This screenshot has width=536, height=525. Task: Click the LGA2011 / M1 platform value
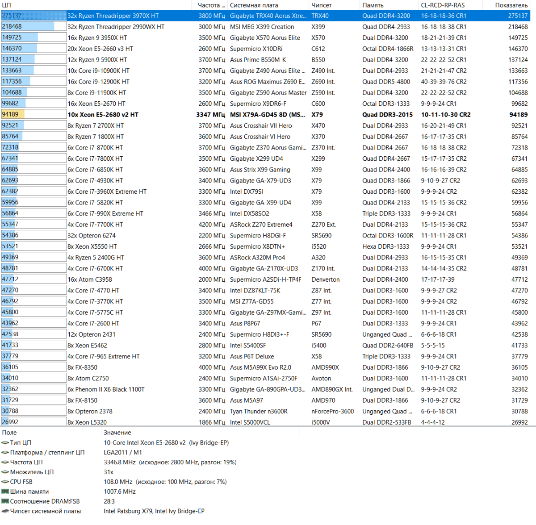123,453
